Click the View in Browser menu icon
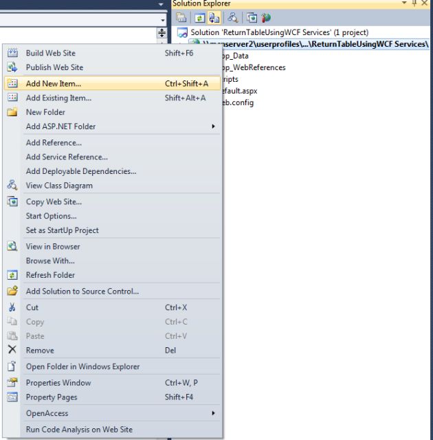This screenshot has width=433, height=440. [12, 246]
